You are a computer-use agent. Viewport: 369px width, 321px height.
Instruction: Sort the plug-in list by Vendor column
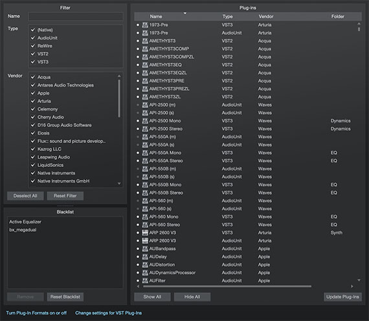[266, 16]
